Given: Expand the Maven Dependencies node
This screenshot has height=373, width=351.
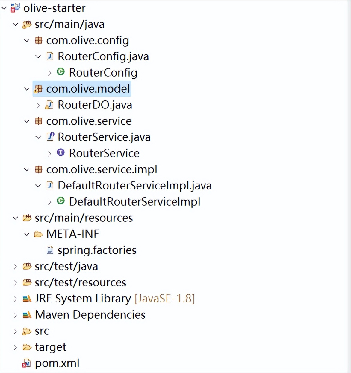Looking at the screenshot, I should pyautogui.click(x=15, y=315).
